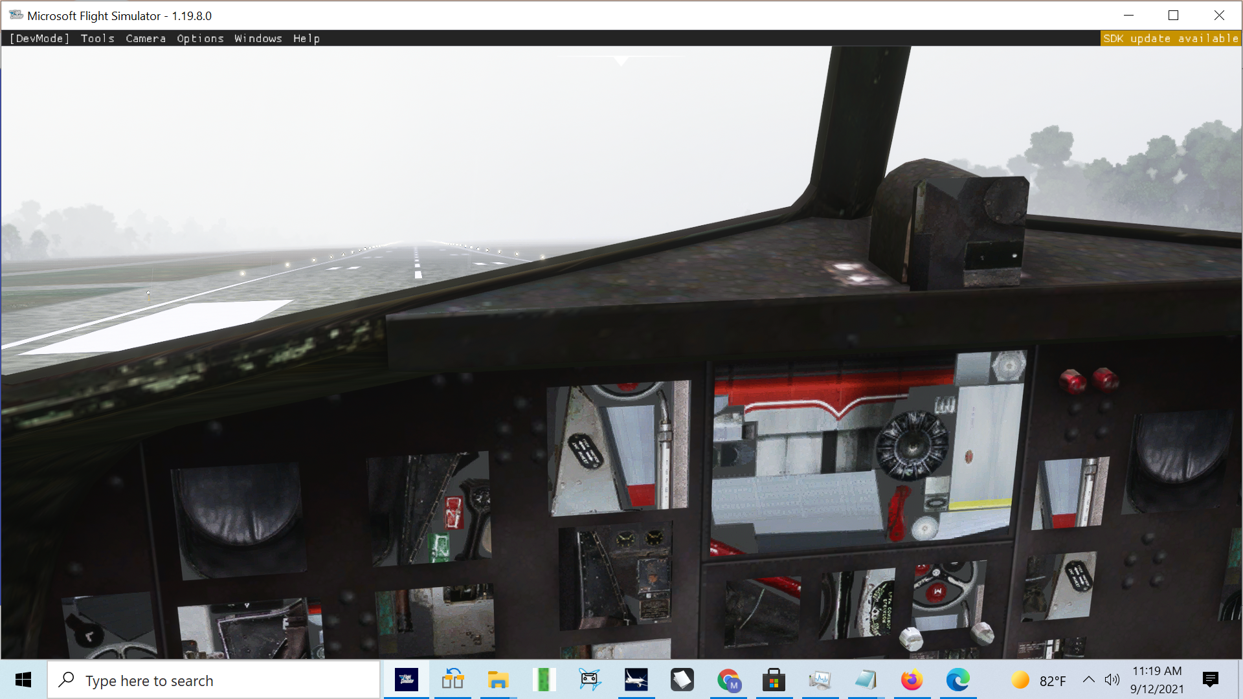1243x699 pixels.
Task: Click the magnifier icon in taskbar search
Action: (x=66, y=680)
